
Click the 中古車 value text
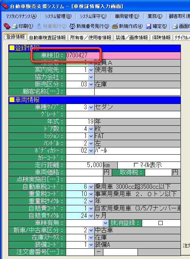coord(104,230)
